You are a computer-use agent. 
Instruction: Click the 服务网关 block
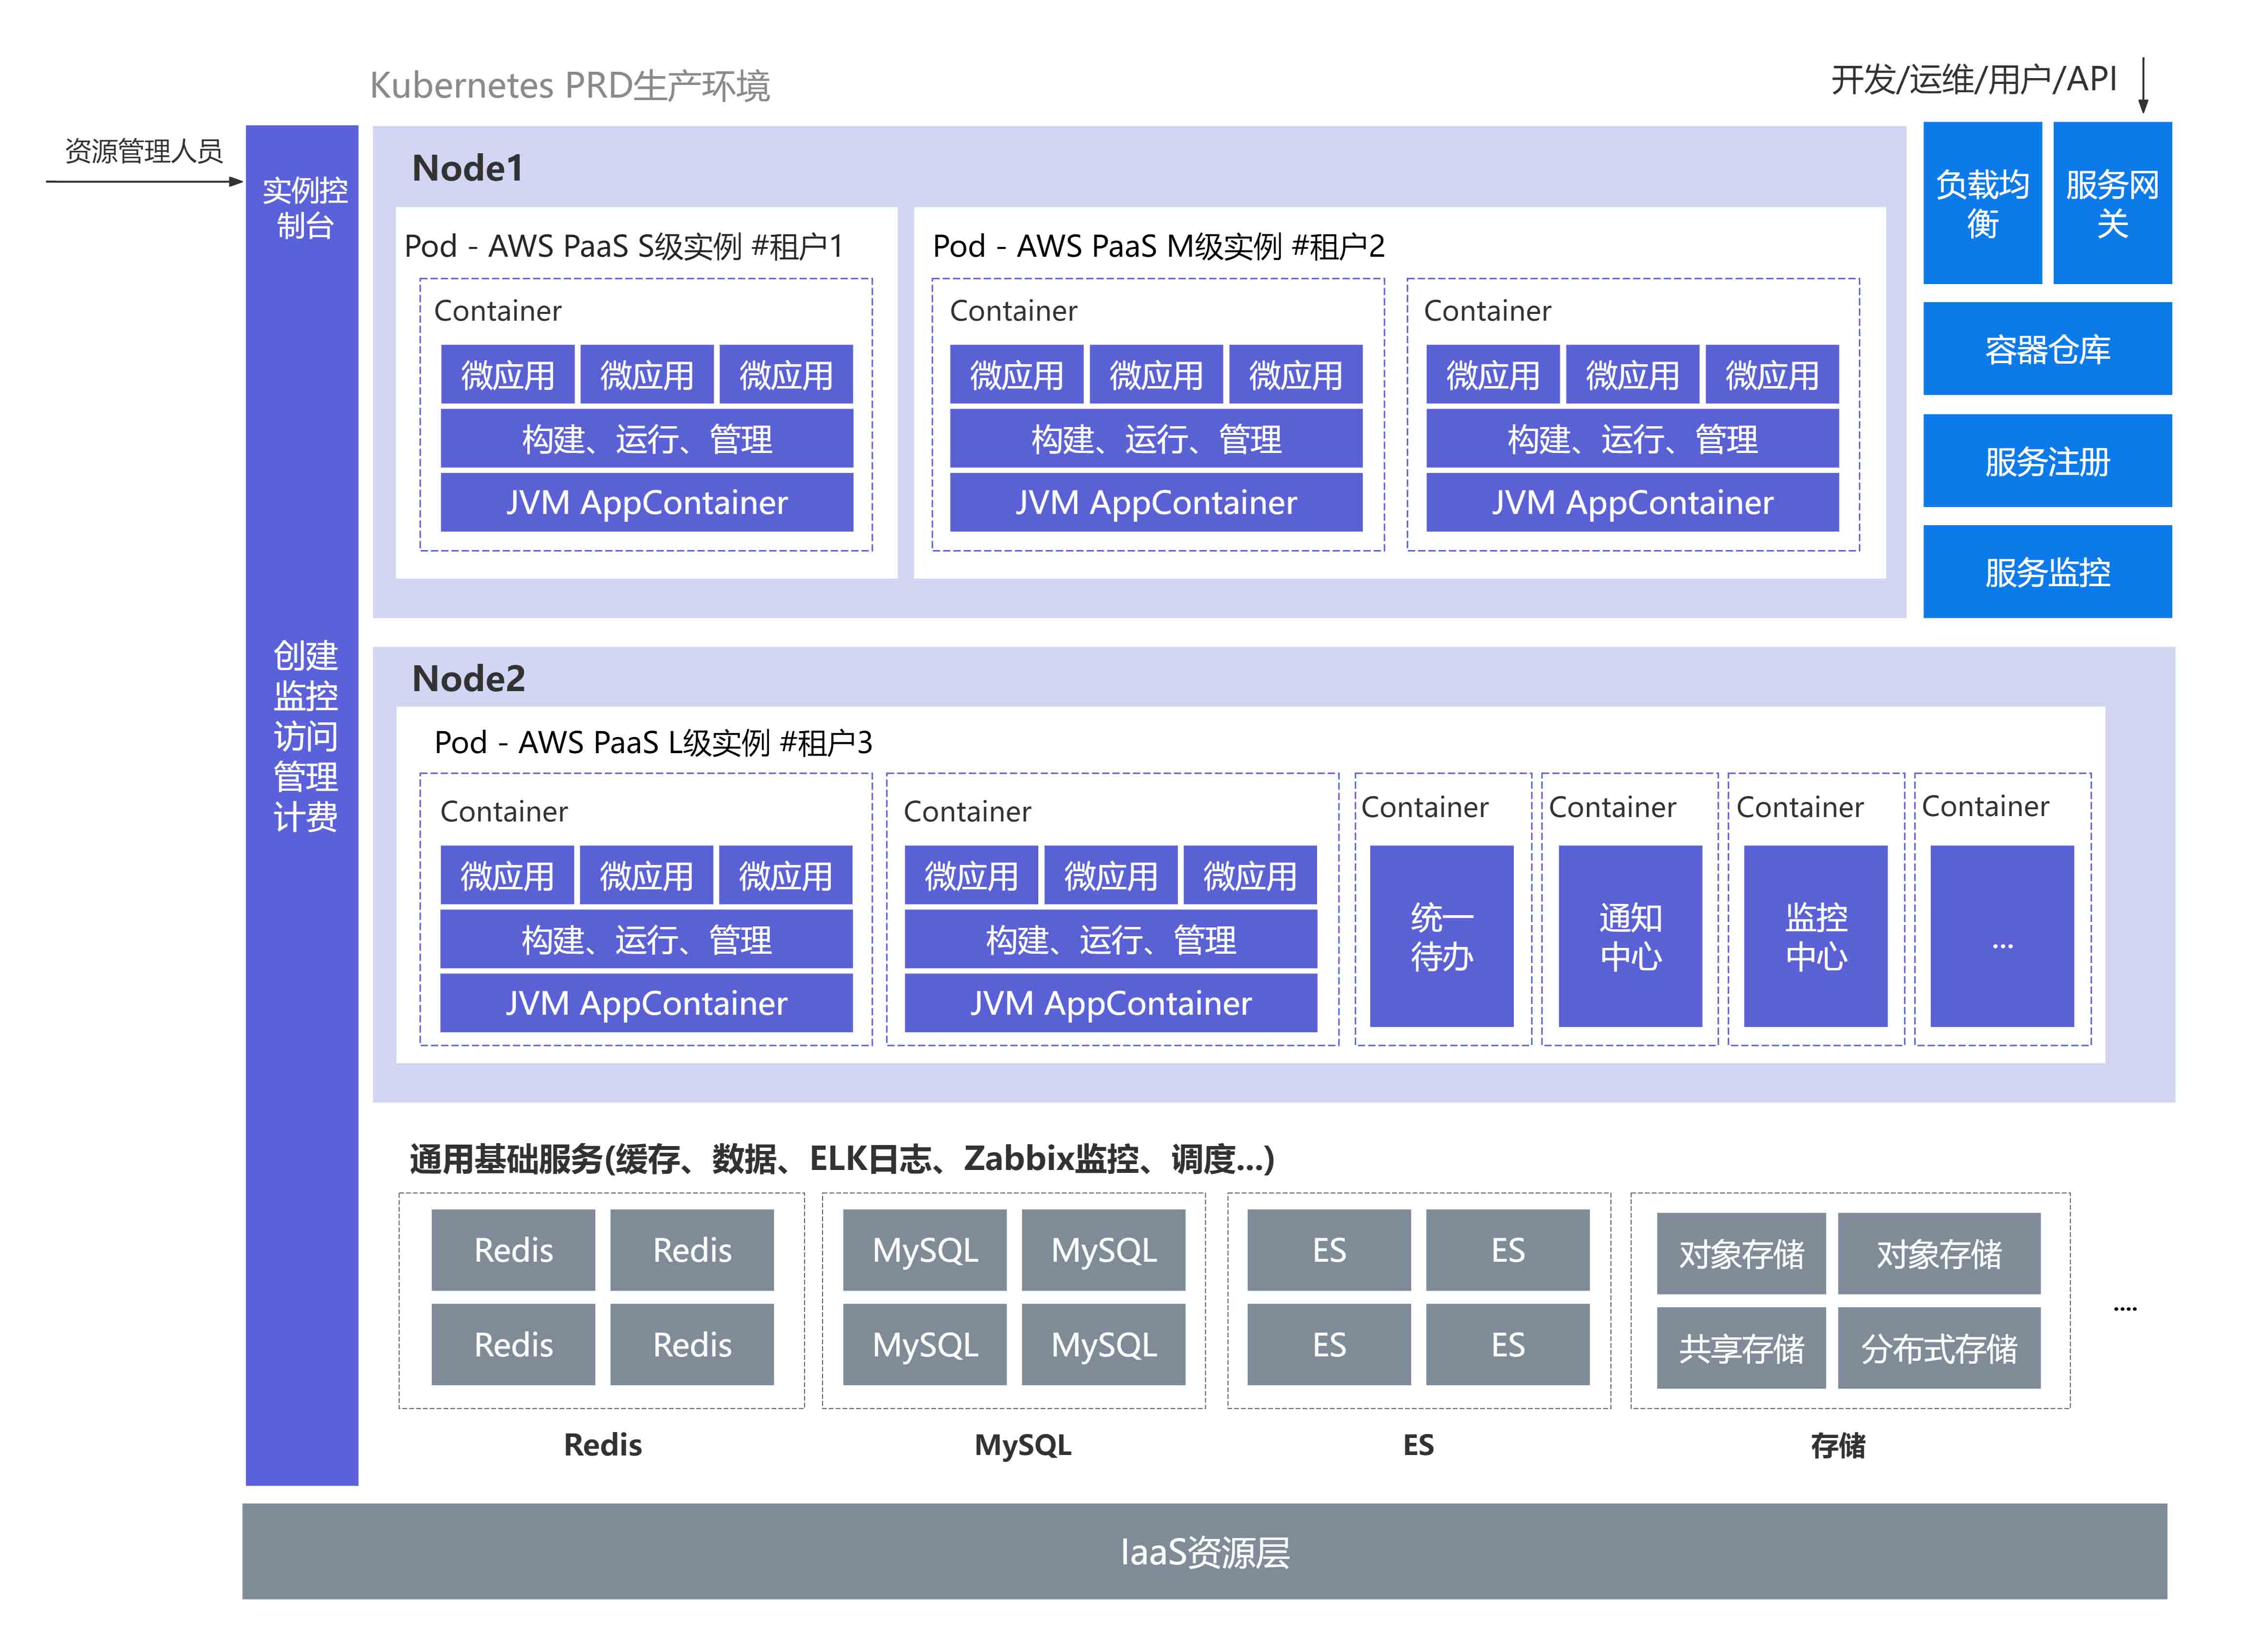click(2112, 203)
